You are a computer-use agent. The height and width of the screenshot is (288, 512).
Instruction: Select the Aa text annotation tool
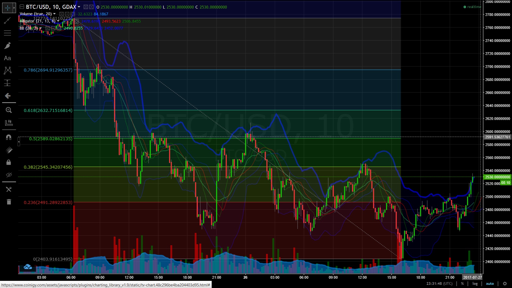click(7, 58)
